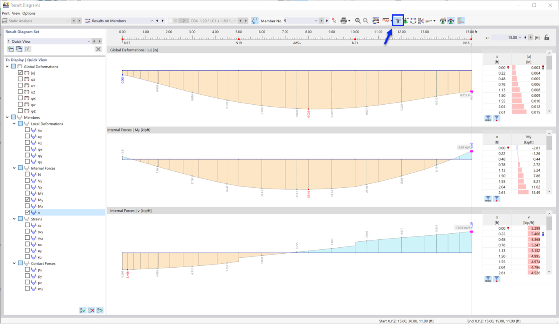Rename the result diagram set
Image resolution: width=559 pixels, height=324 pixels.
pos(28,49)
